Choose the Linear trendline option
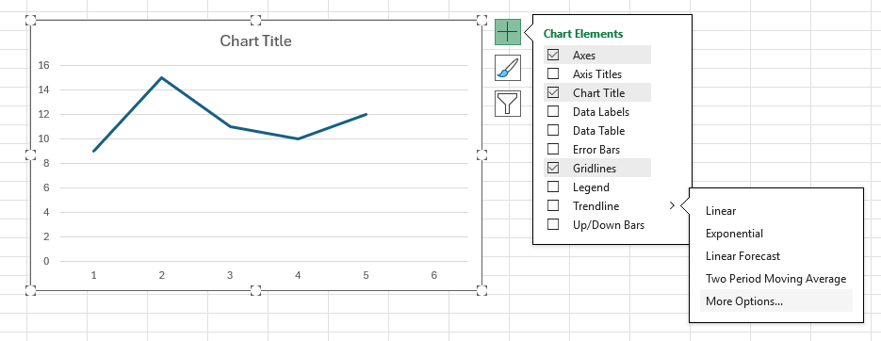This screenshot has width=881, height=341. tap(775, 211)
